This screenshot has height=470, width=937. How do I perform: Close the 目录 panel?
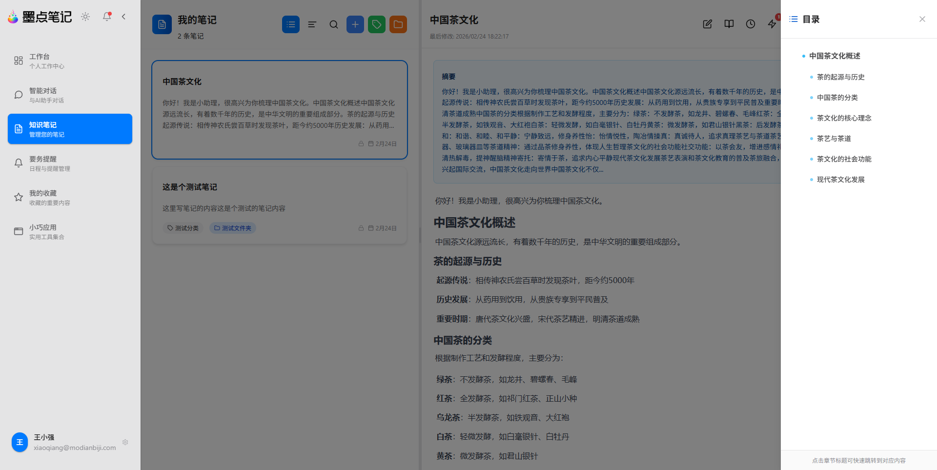click(x=922, y=19)
